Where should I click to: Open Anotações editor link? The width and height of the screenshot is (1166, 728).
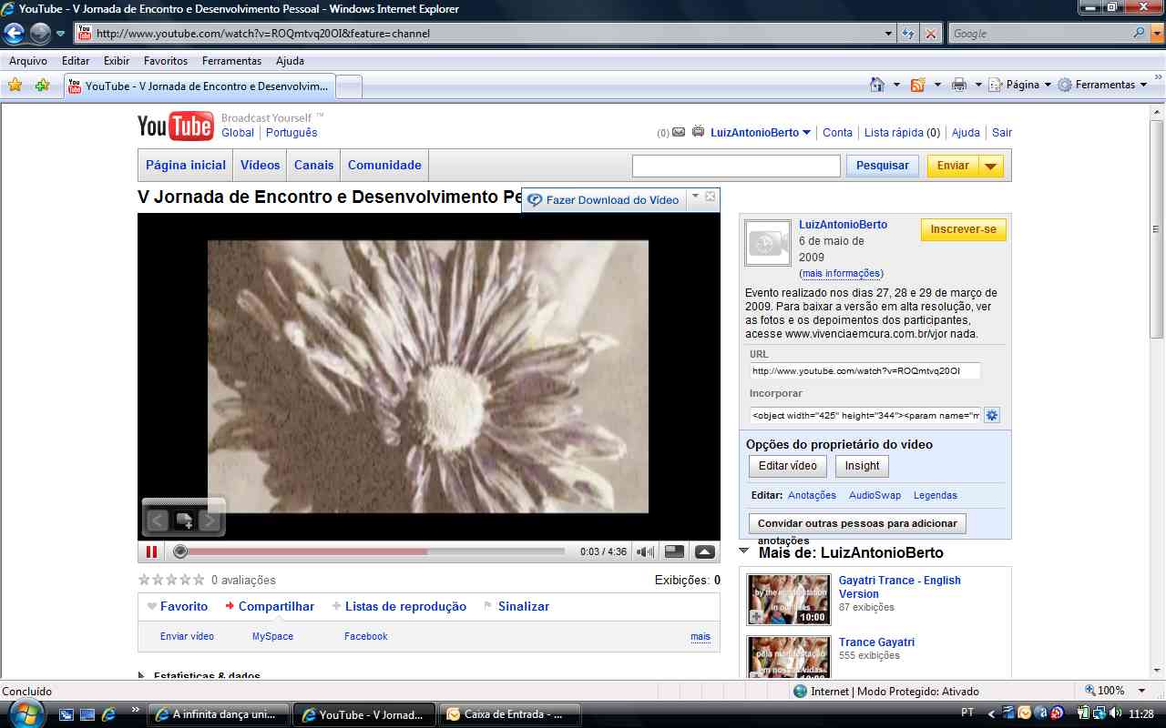tap(812, 495)
